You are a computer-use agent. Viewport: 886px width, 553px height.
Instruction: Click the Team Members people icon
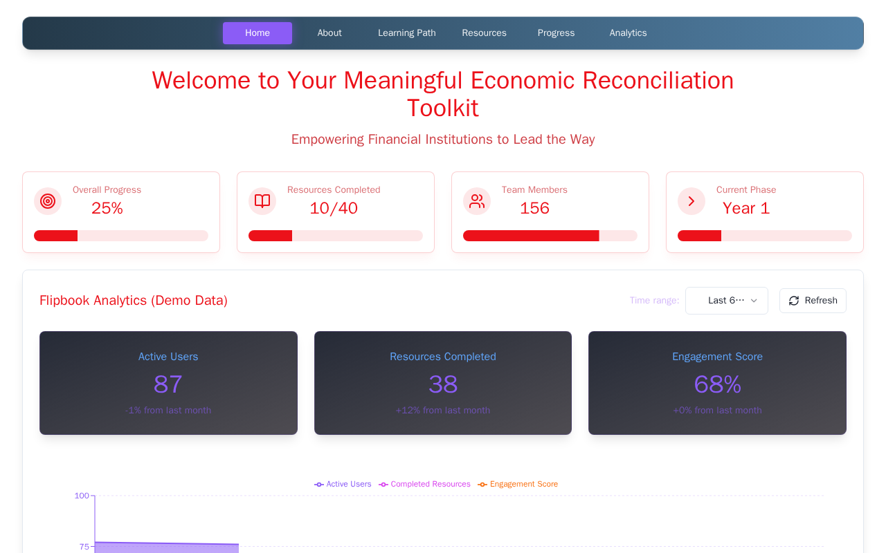tap(477, 201)
